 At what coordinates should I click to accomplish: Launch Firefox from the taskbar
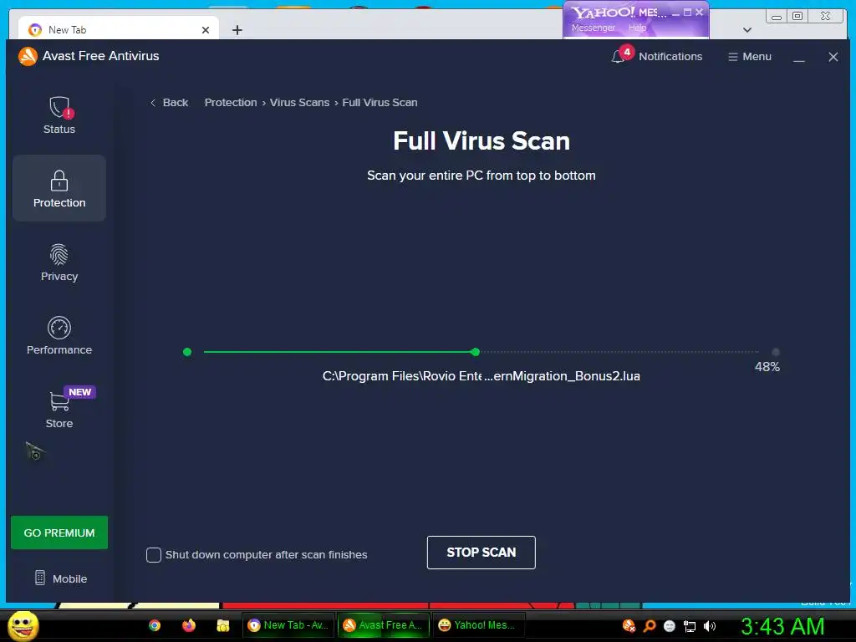coord(189,625)
